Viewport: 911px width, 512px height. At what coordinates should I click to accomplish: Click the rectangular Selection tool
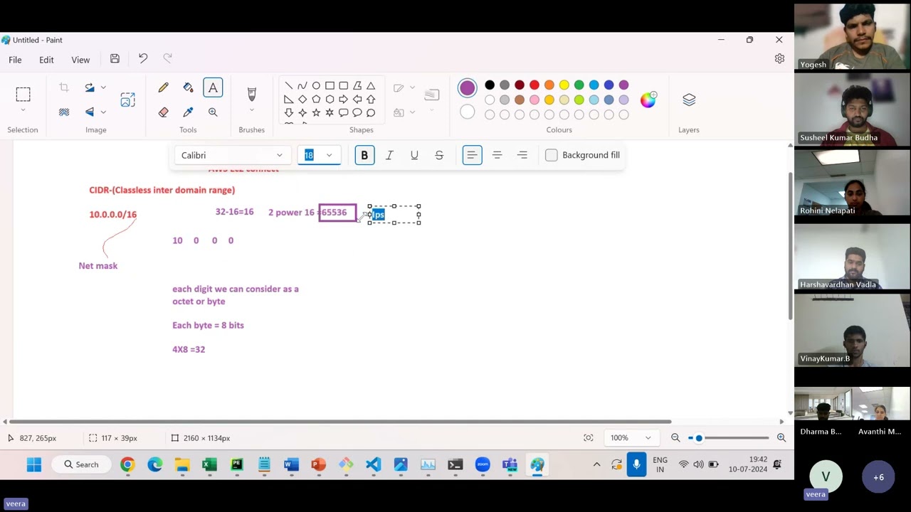[x=23, y=94]
